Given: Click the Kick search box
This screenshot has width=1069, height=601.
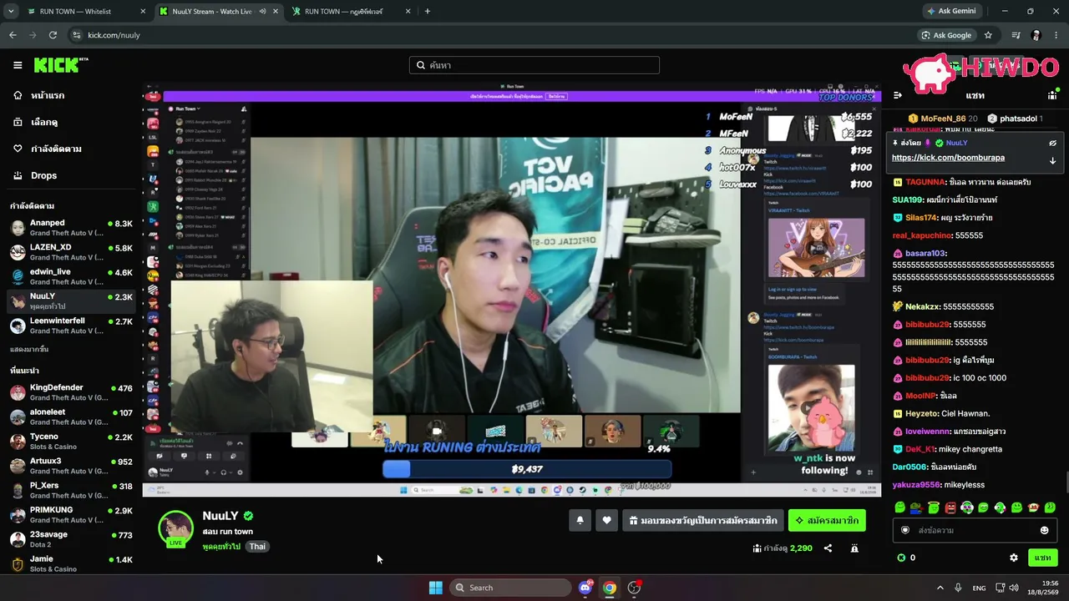Looking at the screenshot, I should coord(534,65).
